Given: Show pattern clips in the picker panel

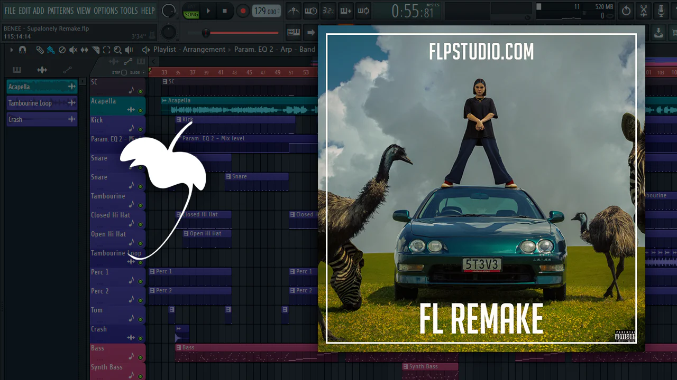Looking at the screenshot, I should 17,70.
